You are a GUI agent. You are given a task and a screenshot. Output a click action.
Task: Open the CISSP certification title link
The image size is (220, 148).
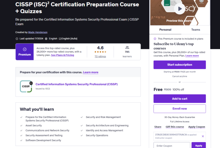coord(77,84)
